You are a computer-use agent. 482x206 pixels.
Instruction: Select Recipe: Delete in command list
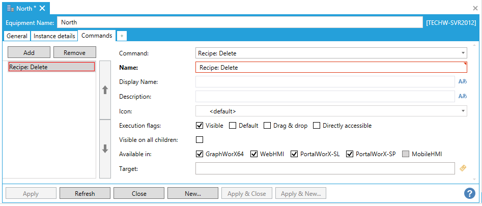pos(51,67)
